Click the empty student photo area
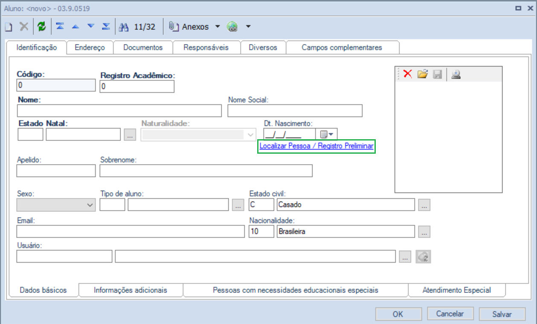This screenshot has width=537, height=324. [448, 137]
